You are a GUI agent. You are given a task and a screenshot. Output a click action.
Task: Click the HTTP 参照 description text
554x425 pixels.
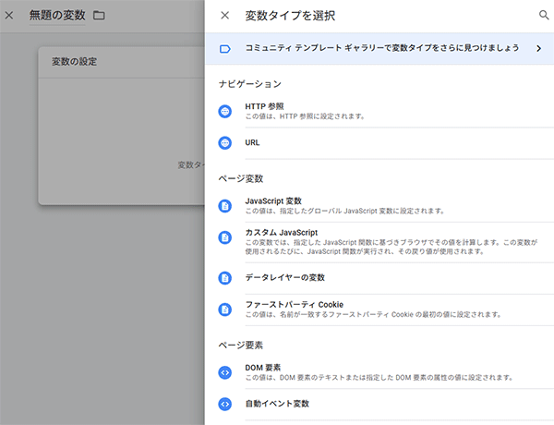tap(305, 116)
